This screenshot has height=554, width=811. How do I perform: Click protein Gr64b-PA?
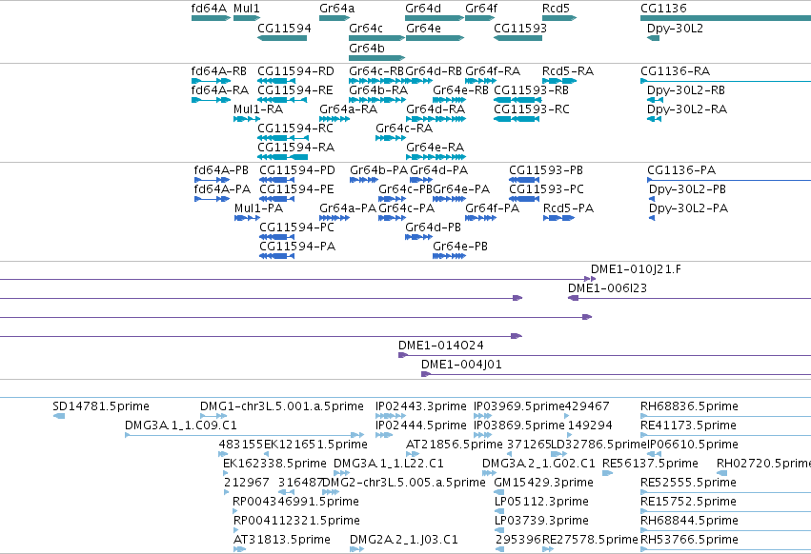[364, 180]
